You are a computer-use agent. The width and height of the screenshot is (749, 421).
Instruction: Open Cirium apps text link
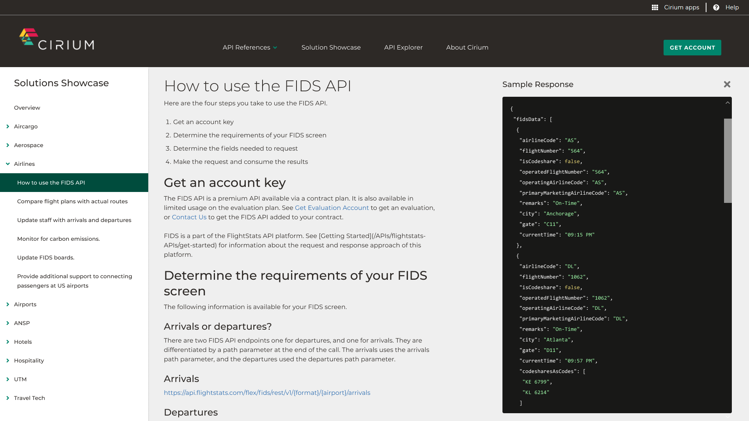[682, 7]
